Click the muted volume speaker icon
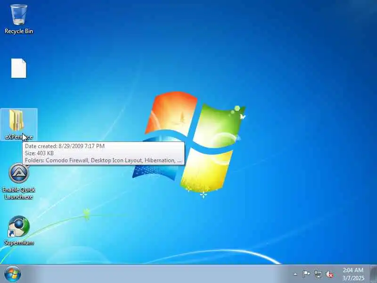377x283 pixels. point(329,274)
